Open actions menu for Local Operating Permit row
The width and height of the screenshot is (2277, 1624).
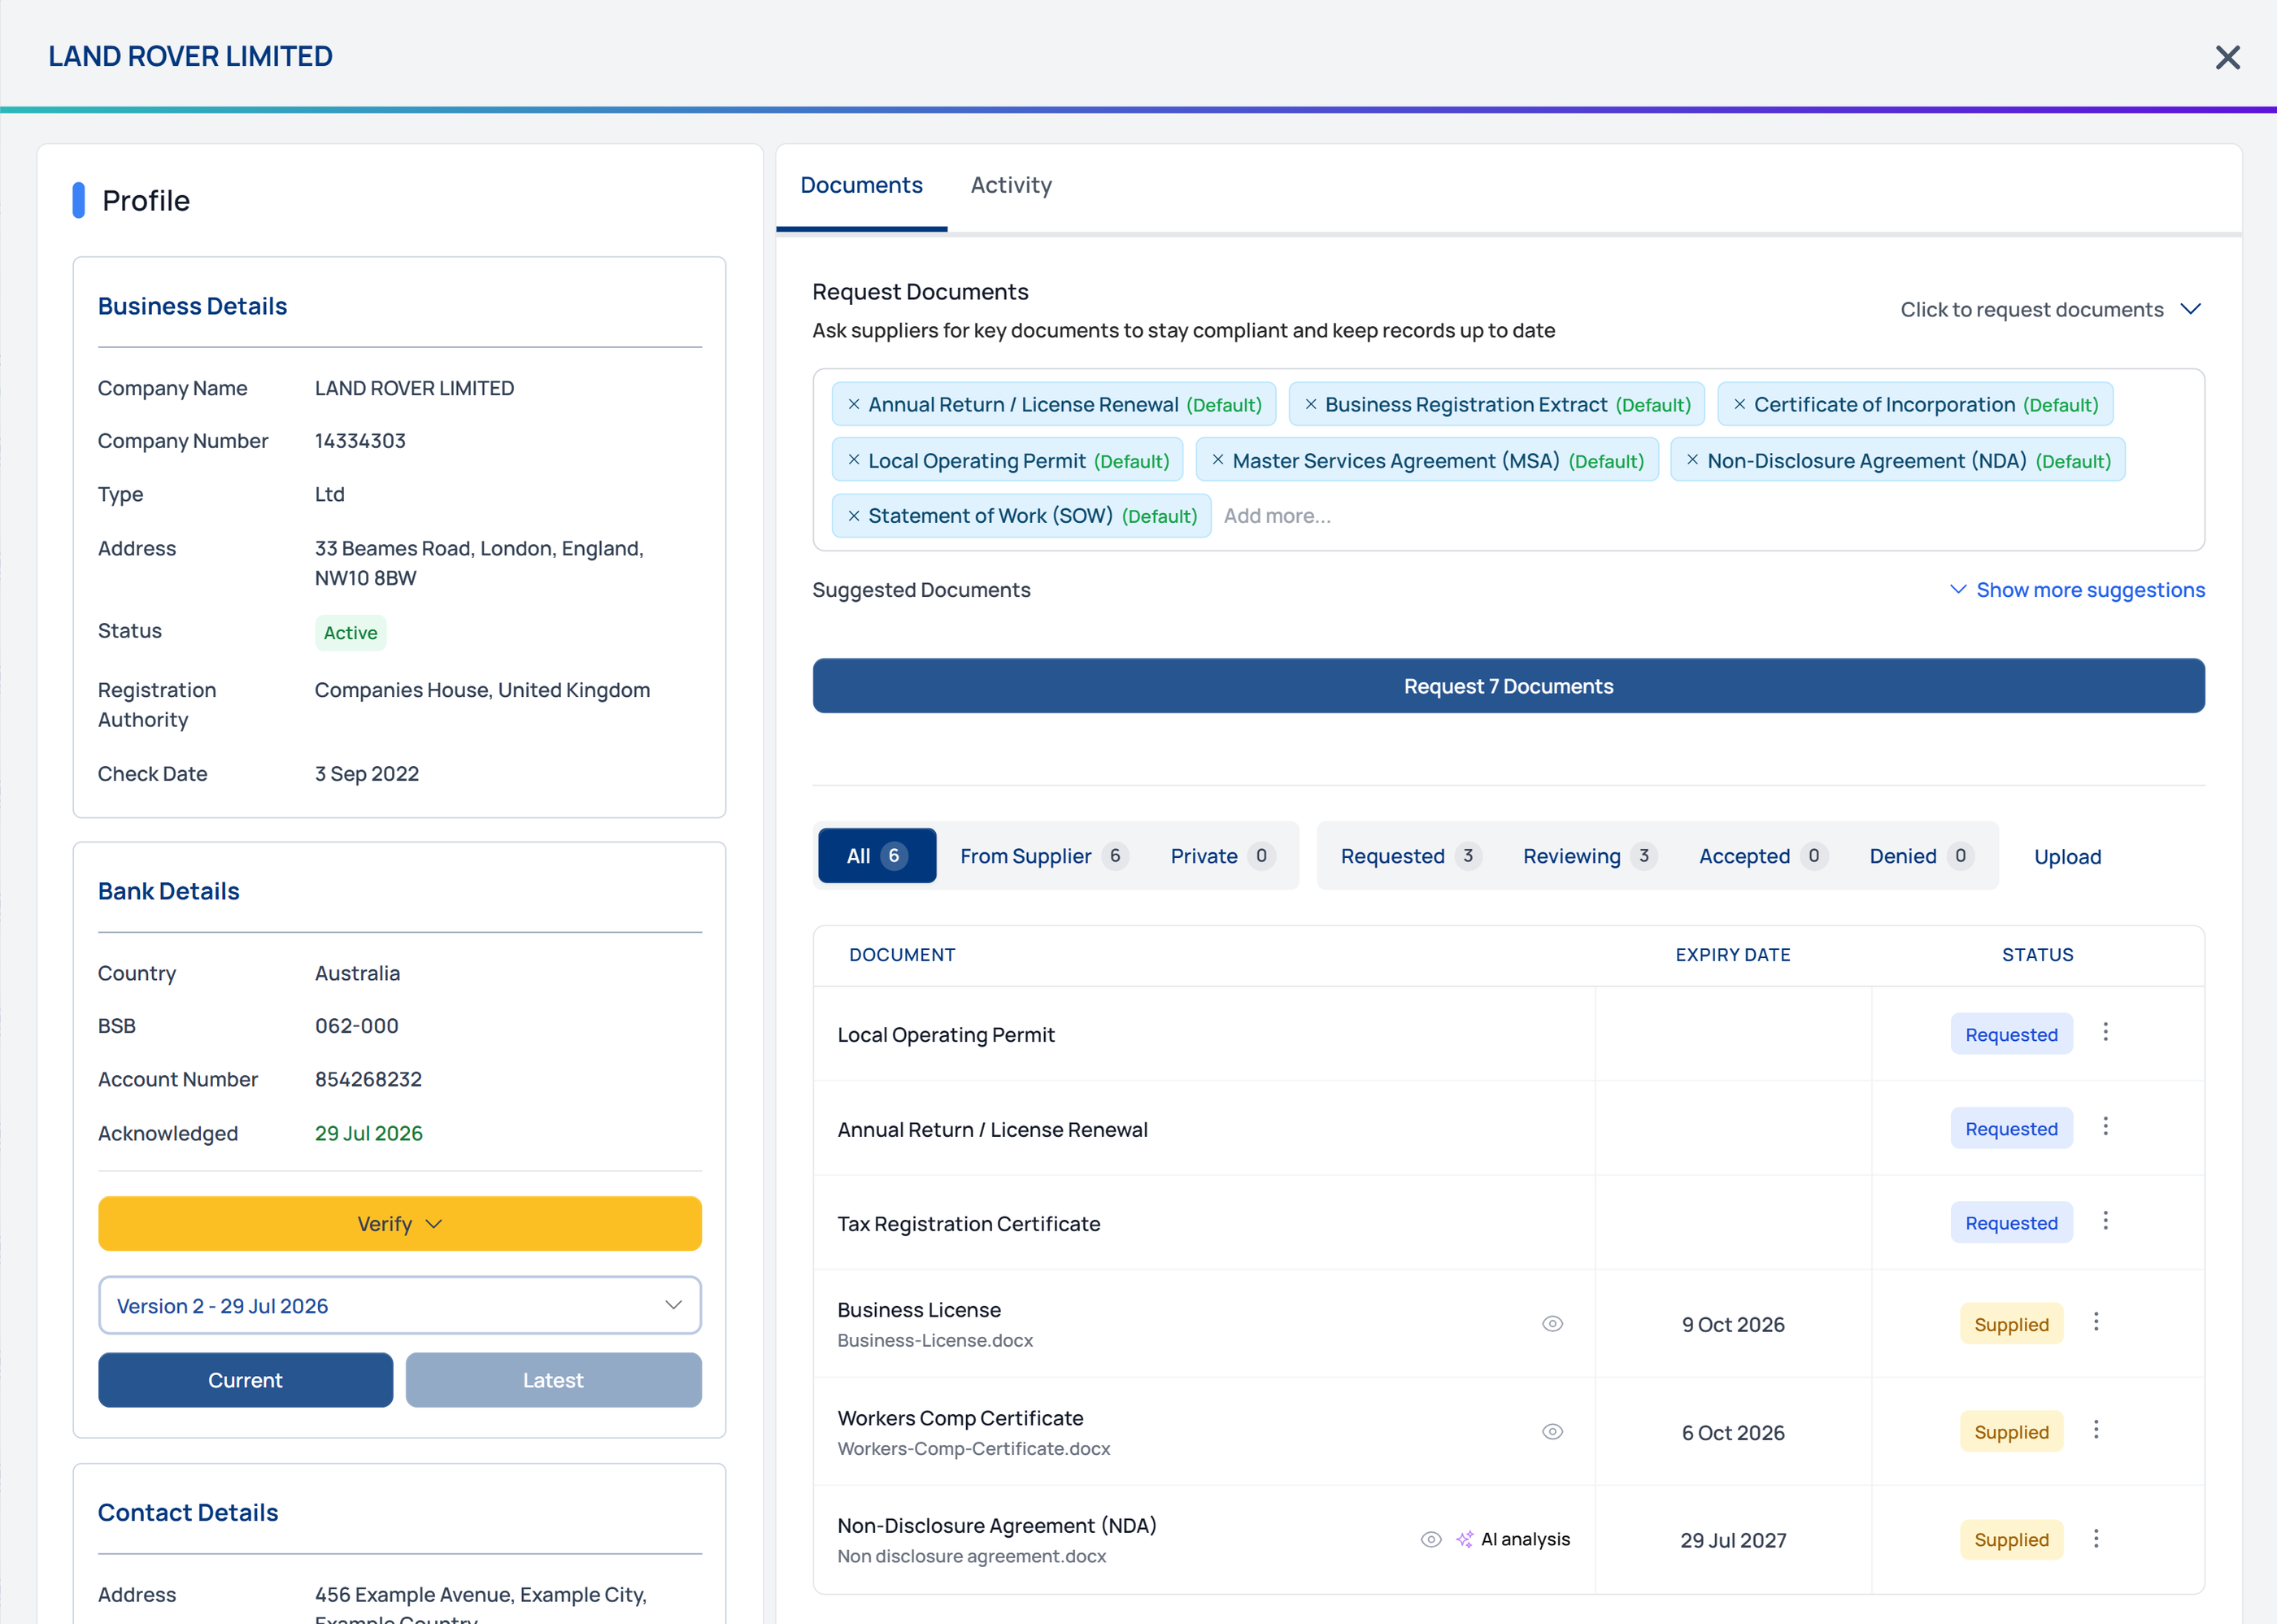point(2105,1032)
